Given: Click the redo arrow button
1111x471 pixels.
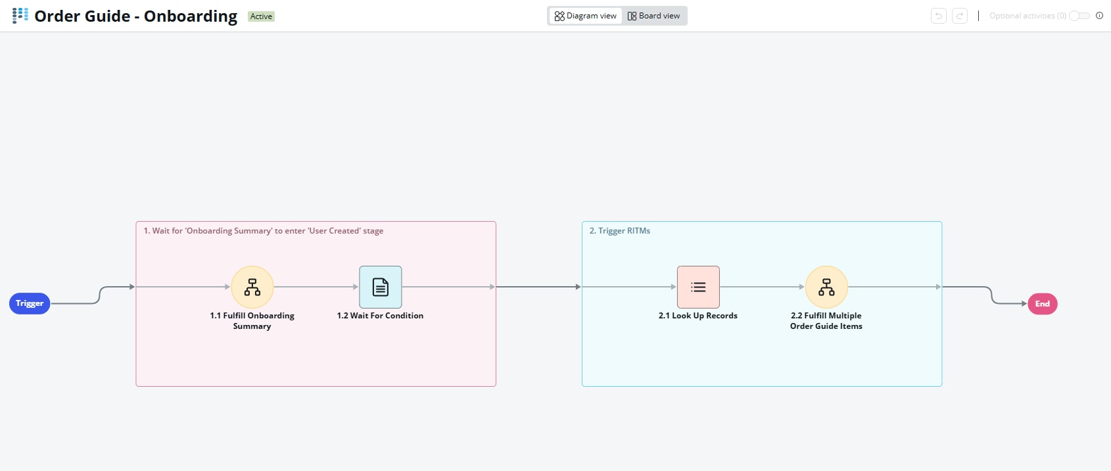Looking at the screenshot, I should point(960,16).
